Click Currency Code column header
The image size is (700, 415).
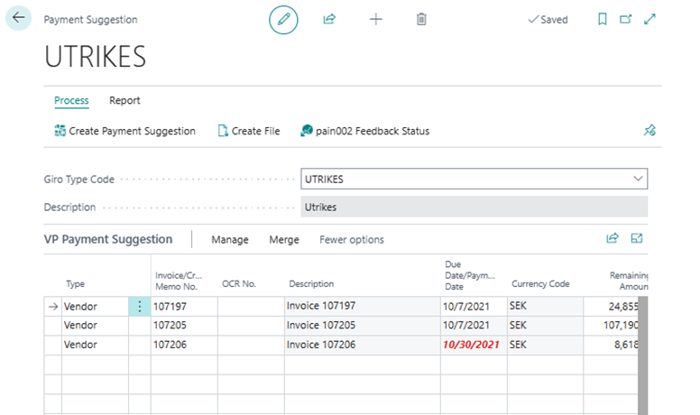click(540, 283)
